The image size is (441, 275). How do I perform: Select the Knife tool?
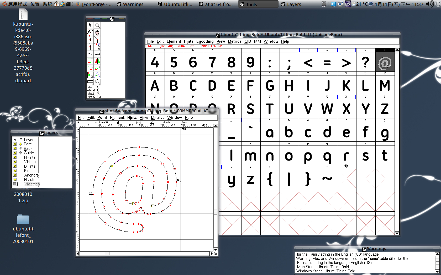[90, 54]
